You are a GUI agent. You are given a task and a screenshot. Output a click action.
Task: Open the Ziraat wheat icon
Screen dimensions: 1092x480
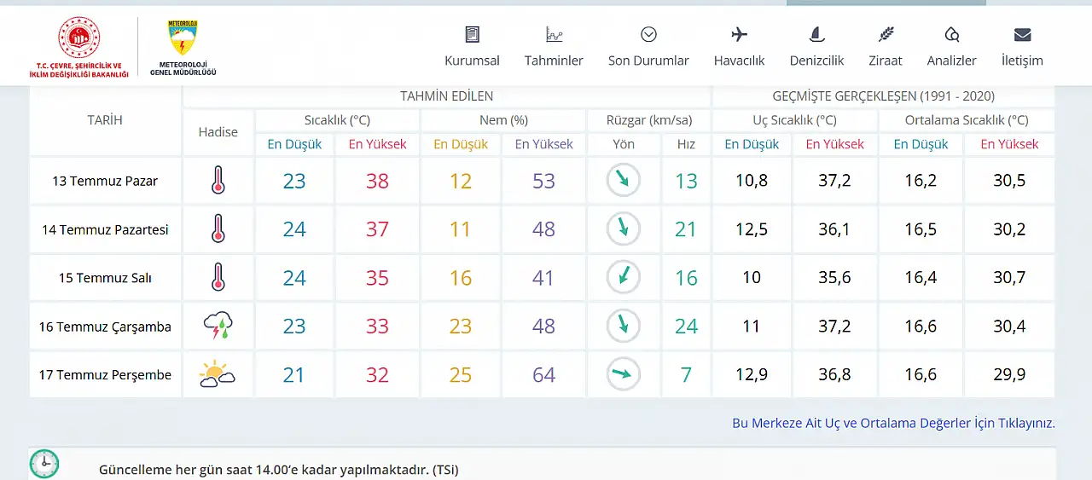(x=886, y=35)
